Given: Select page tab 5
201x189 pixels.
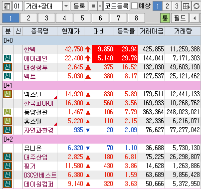Looking at the screenshot, I should [x=82, y=18].
